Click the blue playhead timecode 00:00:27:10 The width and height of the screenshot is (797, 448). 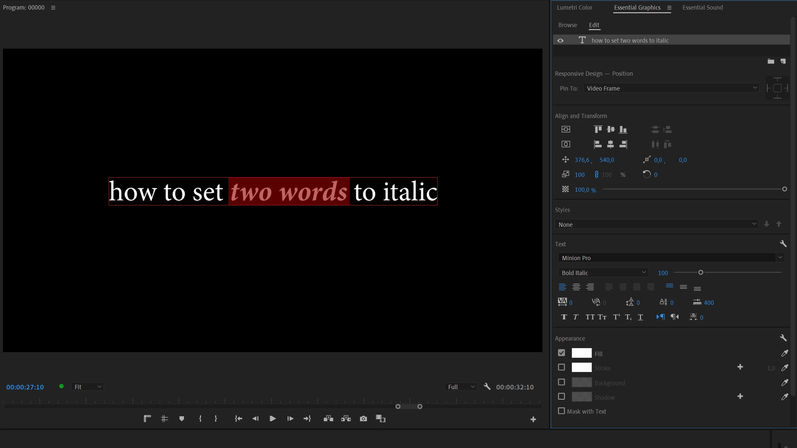click(25, 387)
